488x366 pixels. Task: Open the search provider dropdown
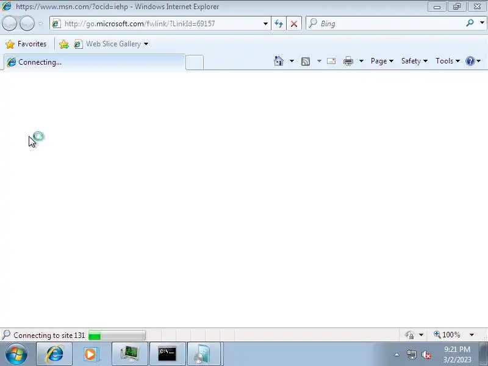coord(482,23)
